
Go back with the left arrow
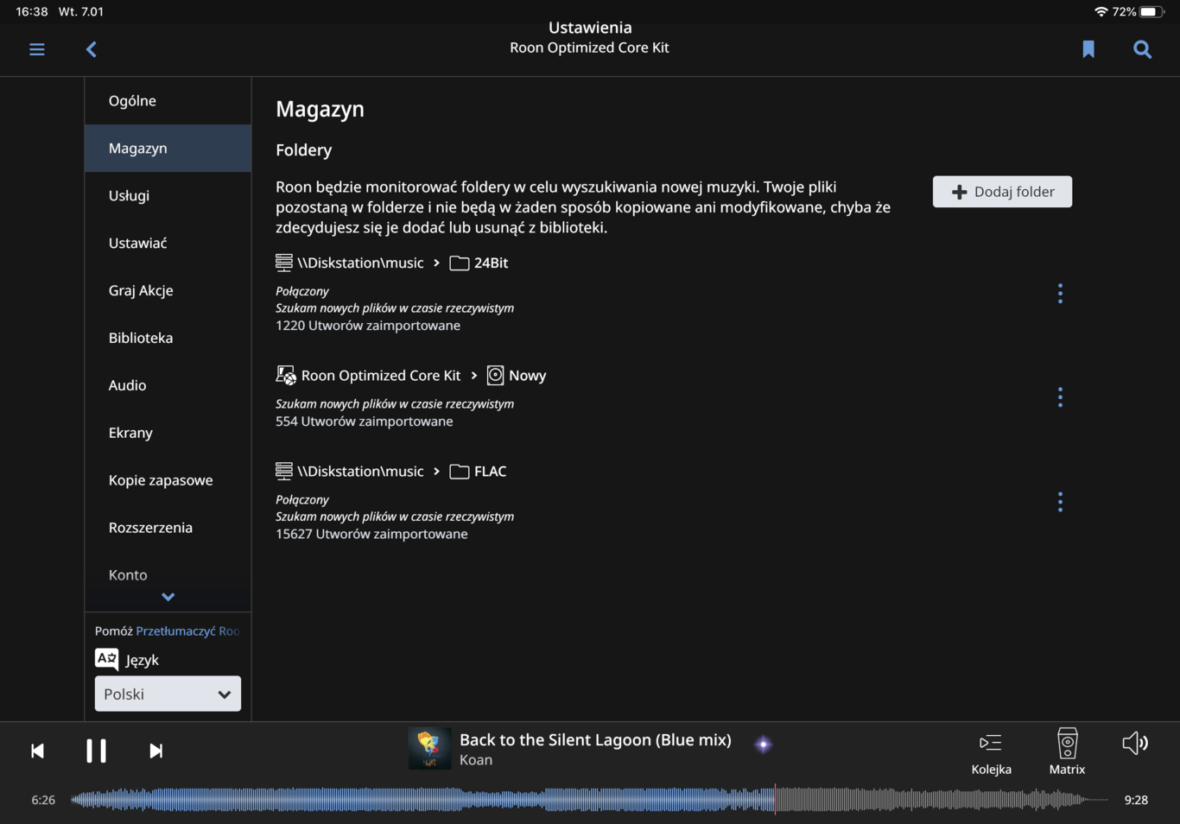tap(92, 49)
